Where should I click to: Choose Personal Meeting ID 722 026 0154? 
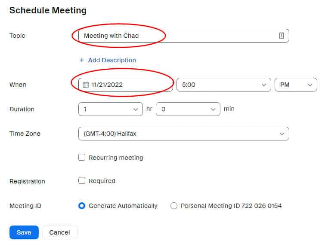pos(174,206)
